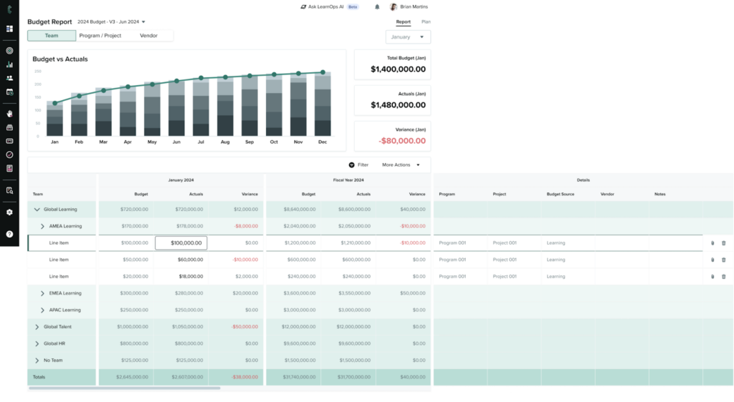The height and width of the screenshot is (402, 734).
Task: Switch the view to Program / Project
Action: pyautogui.click(x=100, y=36)
